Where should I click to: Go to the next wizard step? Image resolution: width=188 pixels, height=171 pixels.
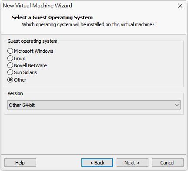tap(132, 163)
